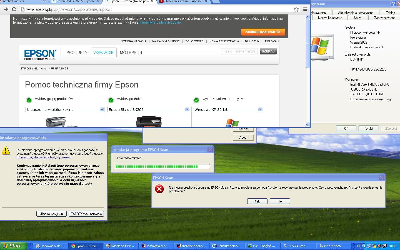
Task: Open the volume speaker tray icon
Action: pos(379,246)
